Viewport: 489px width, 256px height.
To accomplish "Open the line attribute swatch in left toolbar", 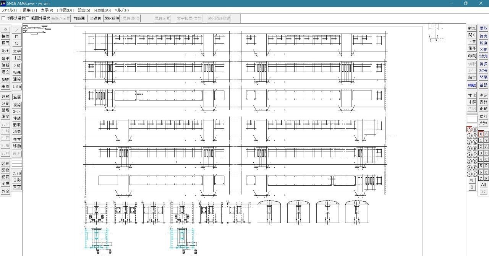I will click(x=17, y=164).
